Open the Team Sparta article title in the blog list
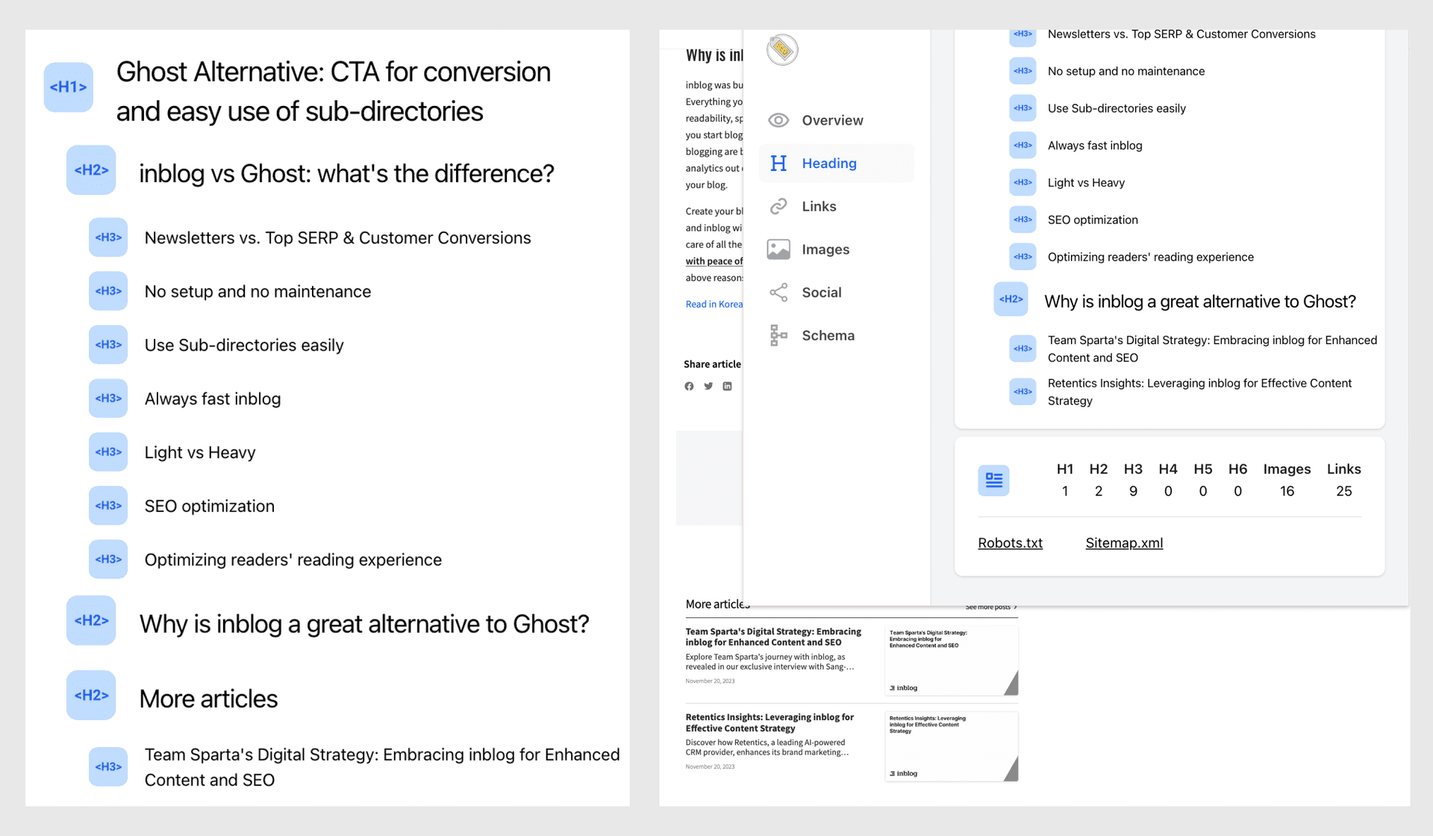The image size is (1433, 836). click(773, 637)
